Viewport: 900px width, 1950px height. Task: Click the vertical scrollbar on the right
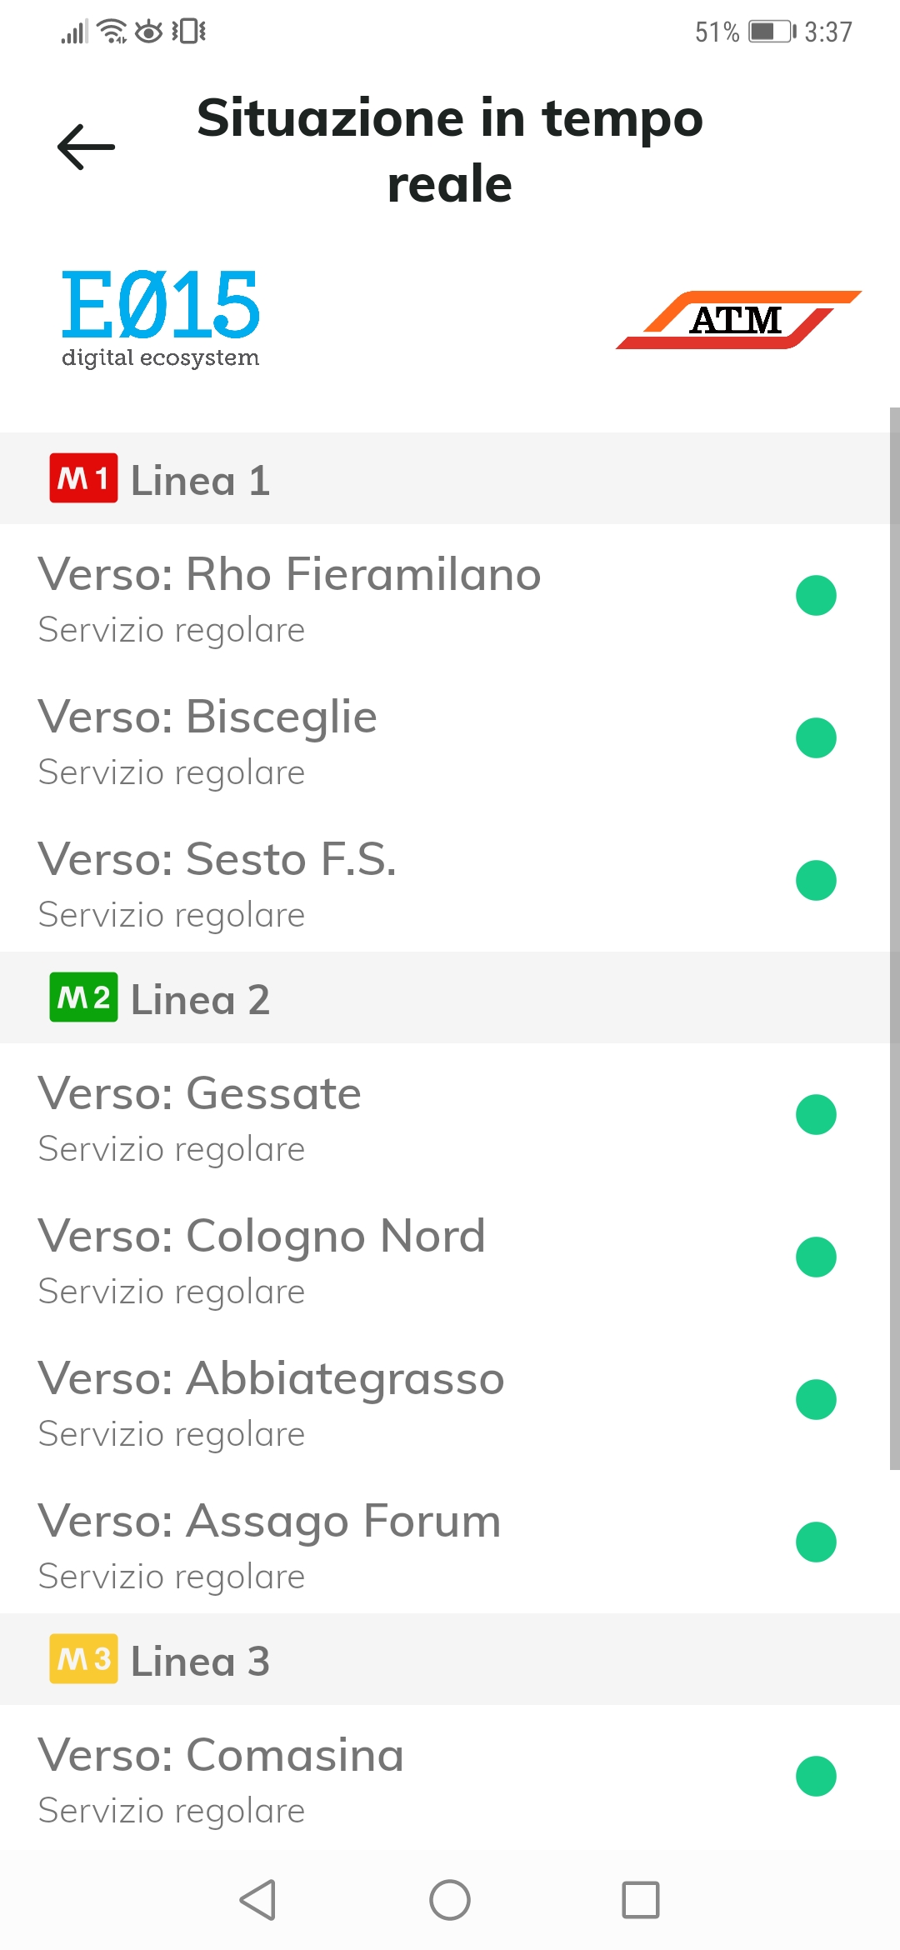(894, 937)
